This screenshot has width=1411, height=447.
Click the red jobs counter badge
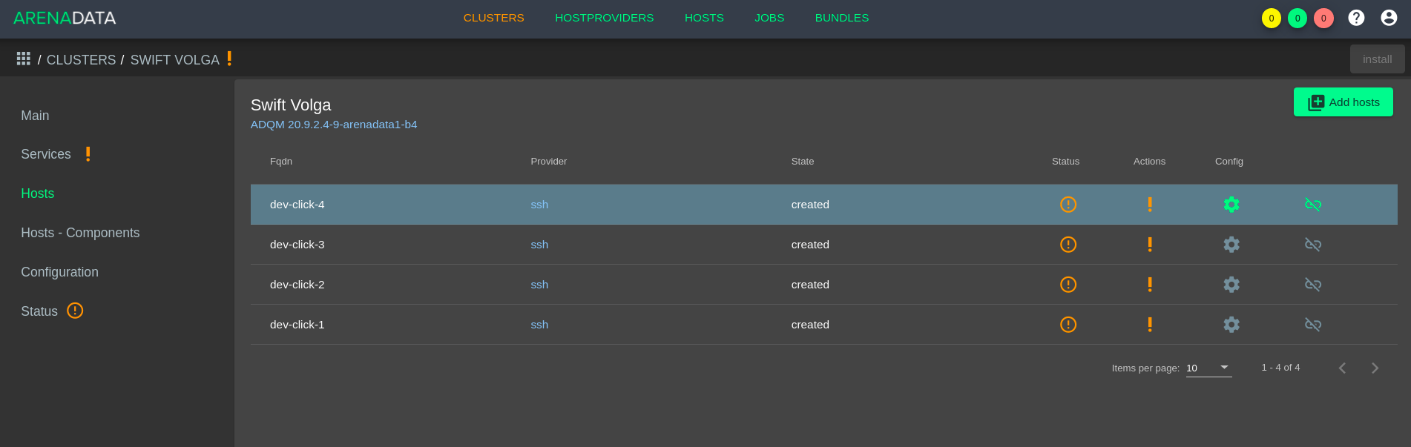coord(1323,19)
